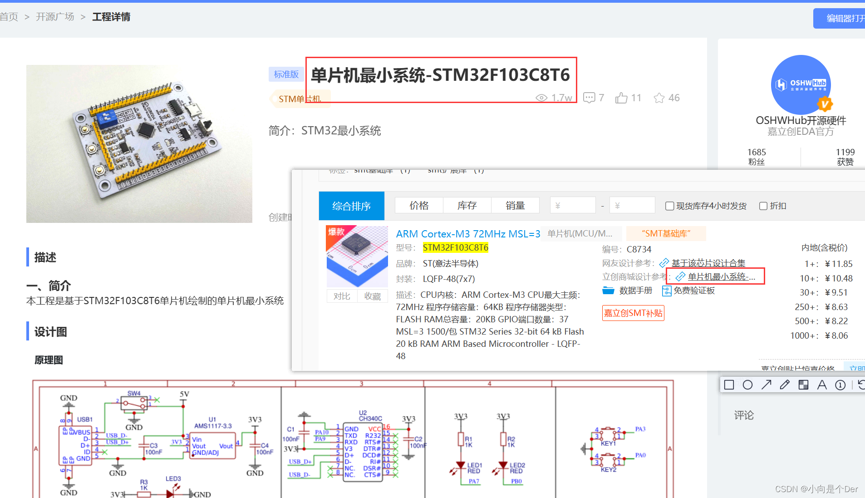
Task: Open the OSHWHub author avatar
Action: pos(801,85)
